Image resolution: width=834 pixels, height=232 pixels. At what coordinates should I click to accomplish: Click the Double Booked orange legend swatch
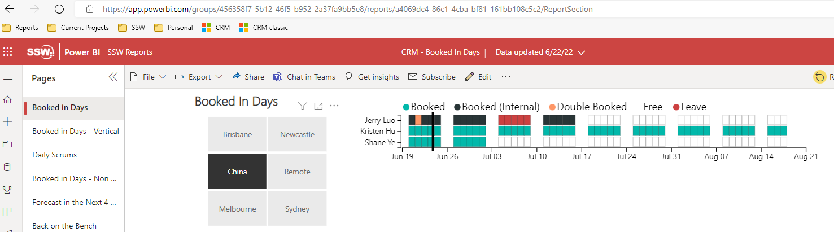click(x=552, y=107)
